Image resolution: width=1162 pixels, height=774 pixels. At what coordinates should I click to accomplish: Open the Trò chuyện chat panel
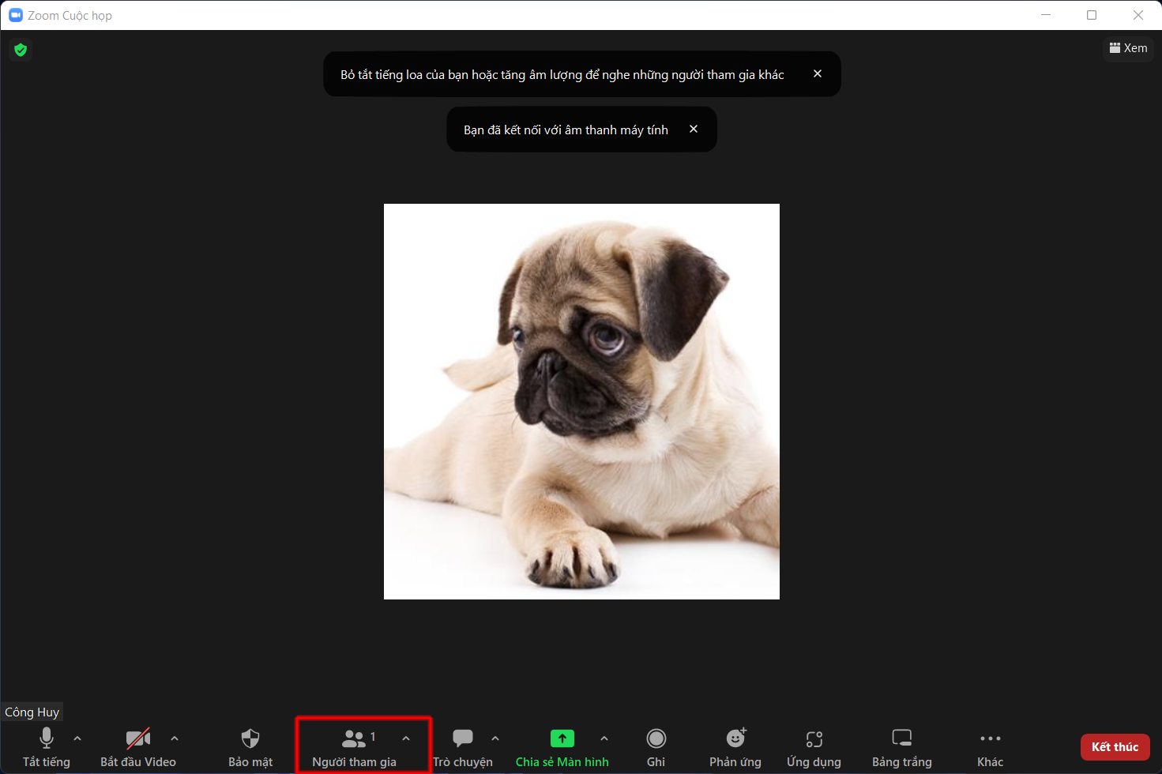(462, 738)
